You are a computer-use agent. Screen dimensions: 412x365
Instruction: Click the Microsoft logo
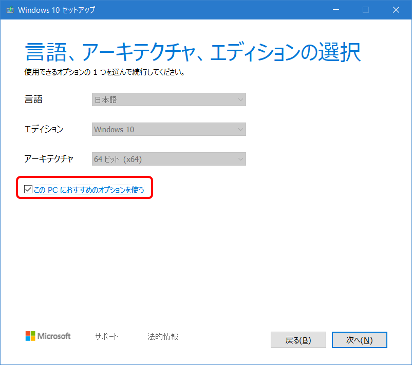[48, 336]
